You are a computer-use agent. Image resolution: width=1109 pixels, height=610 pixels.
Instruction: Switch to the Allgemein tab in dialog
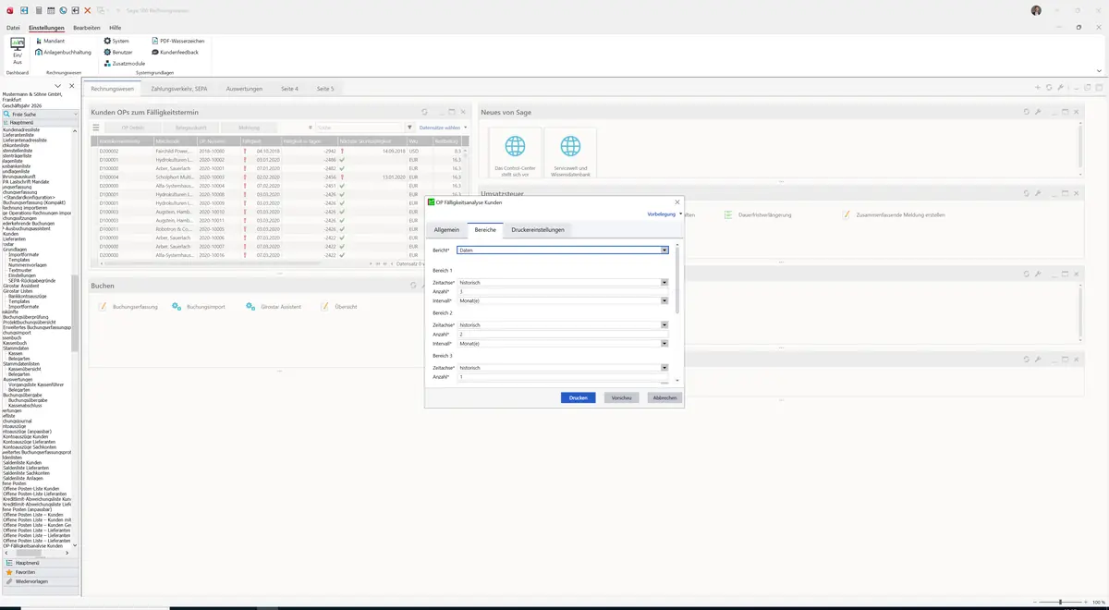(446, 229)
